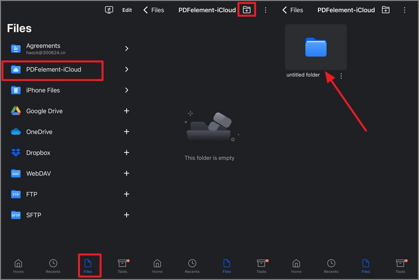This screenshot has height=280, width=419.
Task: Click the PDFelement-iCloud cloud folder icon
Action: [x=16, y=70]
